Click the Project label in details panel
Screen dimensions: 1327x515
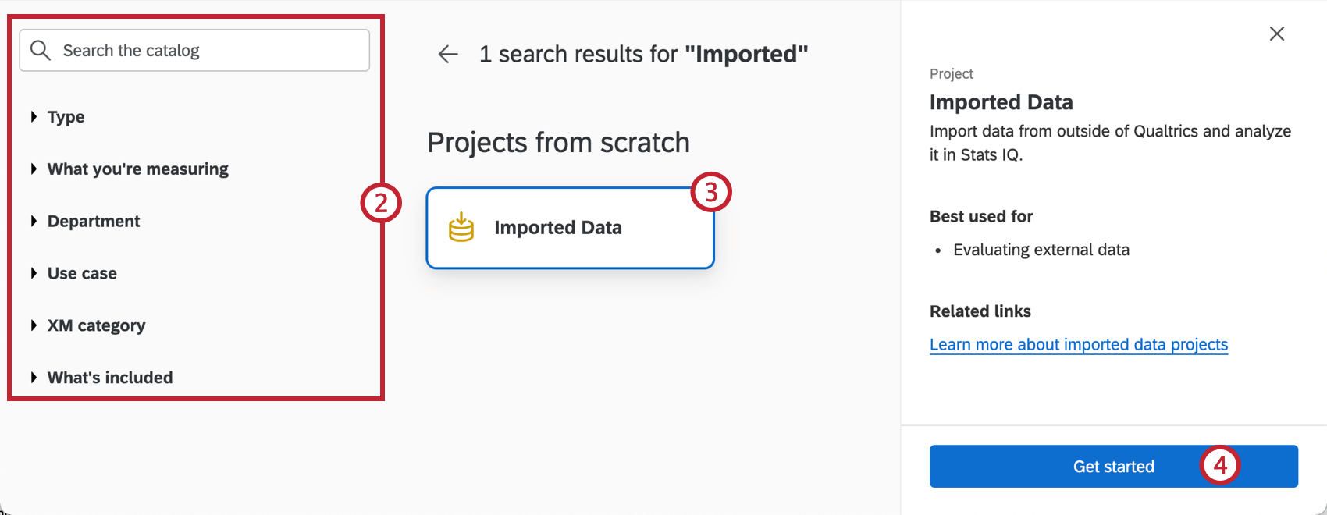(951, 73)
